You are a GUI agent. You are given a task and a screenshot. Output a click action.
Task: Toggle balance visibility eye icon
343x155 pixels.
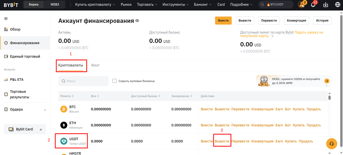coord(137,21)
